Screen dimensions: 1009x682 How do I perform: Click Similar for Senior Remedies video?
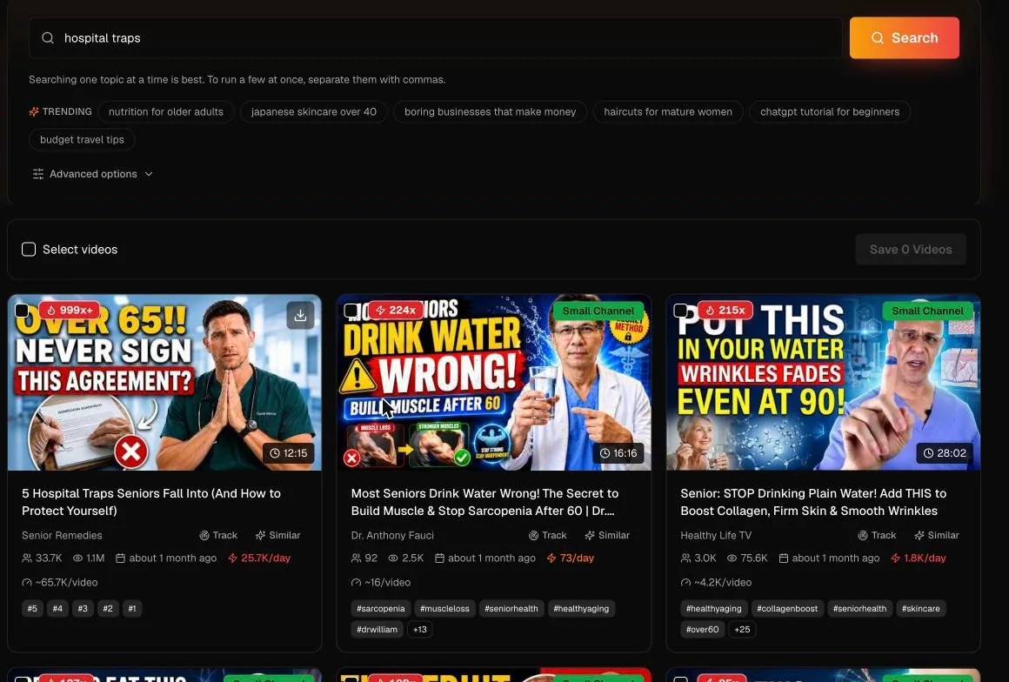278,535
